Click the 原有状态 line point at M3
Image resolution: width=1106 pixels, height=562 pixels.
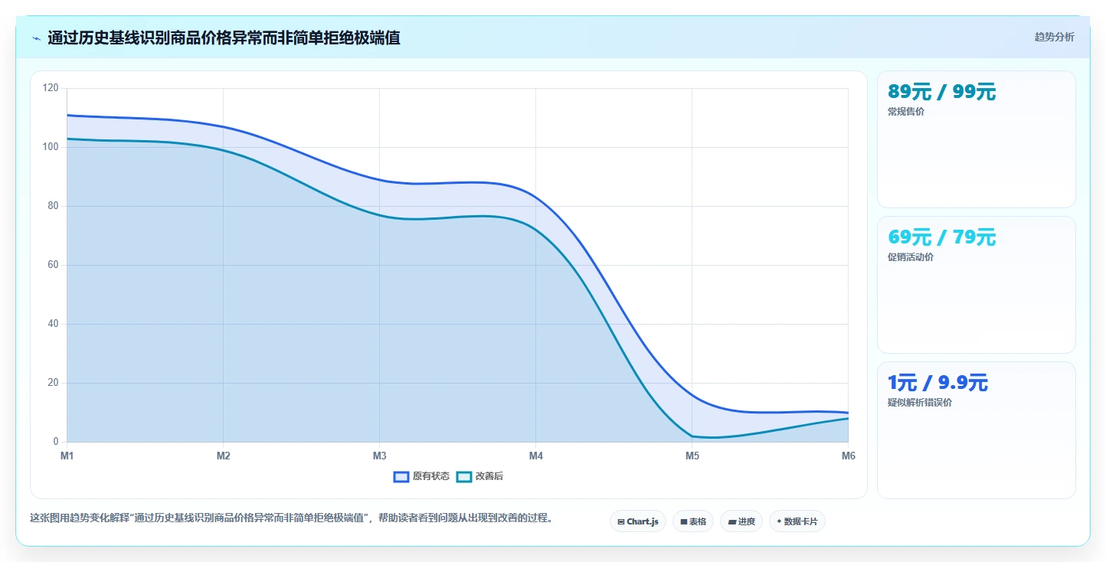click(x=380, y=180)
